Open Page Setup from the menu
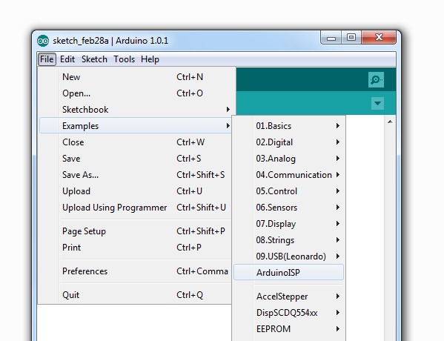This screenshot has width=444, height=341. click(x=136, y=231)
